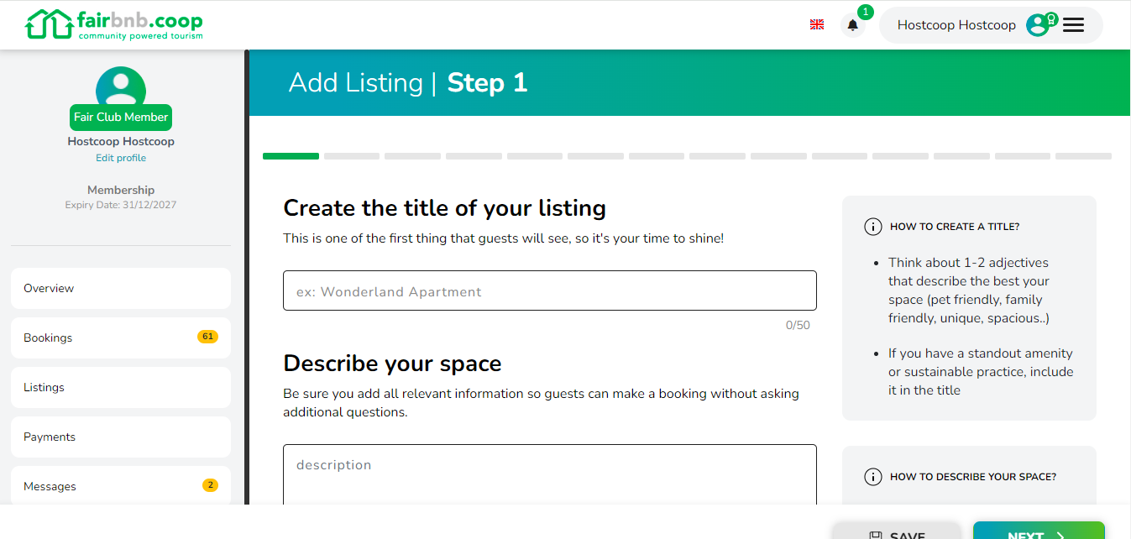Screen dimensions: 1131x539
Task: Click info icon beside How to create a title
Action: click(872, 227)
